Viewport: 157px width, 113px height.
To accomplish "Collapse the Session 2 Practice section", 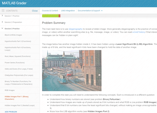I will [x=2, y=29].
